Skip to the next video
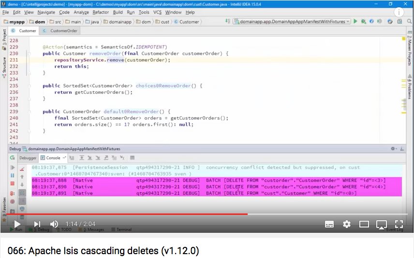 [37, 224]
